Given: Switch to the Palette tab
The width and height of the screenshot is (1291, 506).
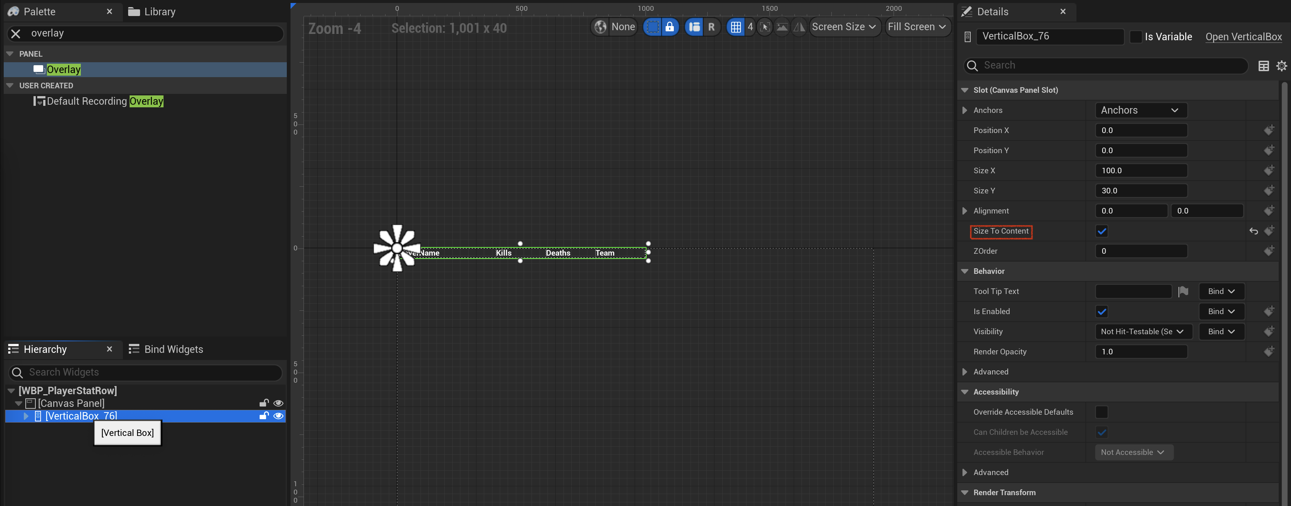Looking at the screenshot, I should click(x=39, y=12).
